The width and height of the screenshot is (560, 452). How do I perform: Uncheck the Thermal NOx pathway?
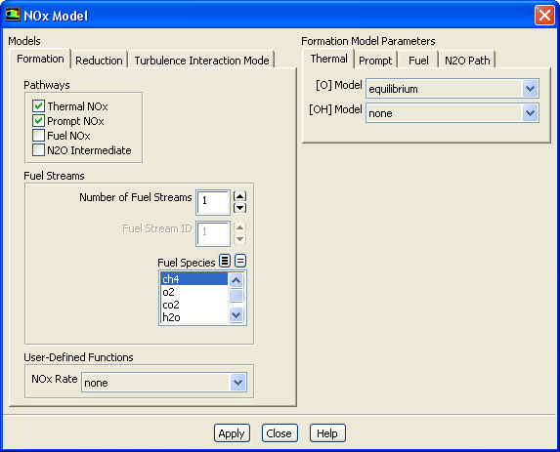point(38,106)
